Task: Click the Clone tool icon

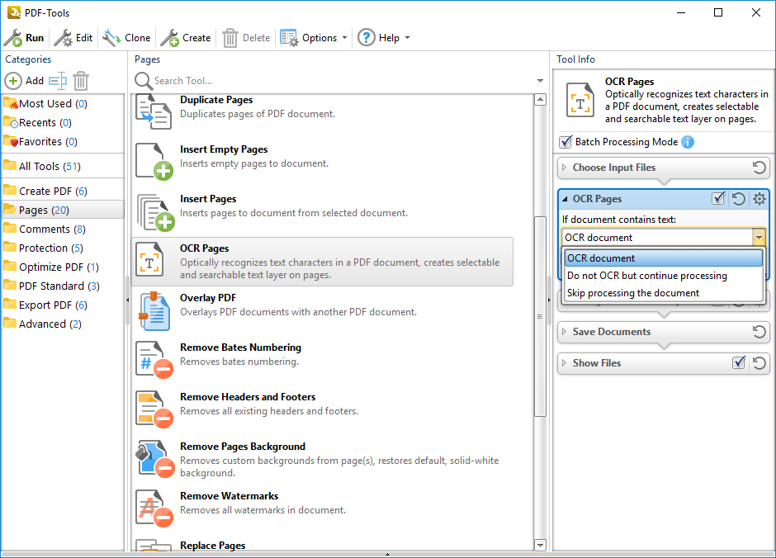Action: click(x=111, y=38)
